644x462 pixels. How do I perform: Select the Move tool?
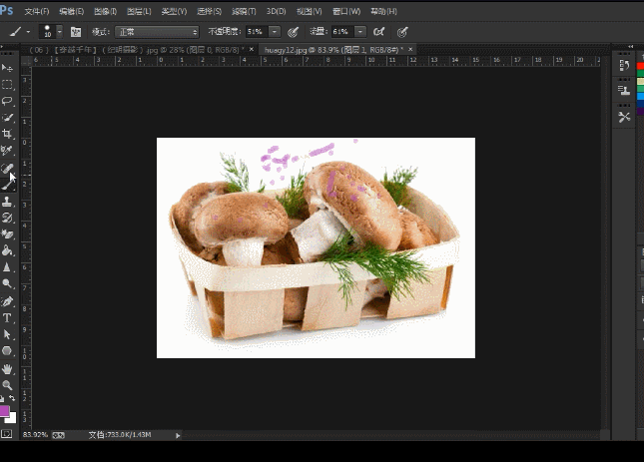pos(7,68)
